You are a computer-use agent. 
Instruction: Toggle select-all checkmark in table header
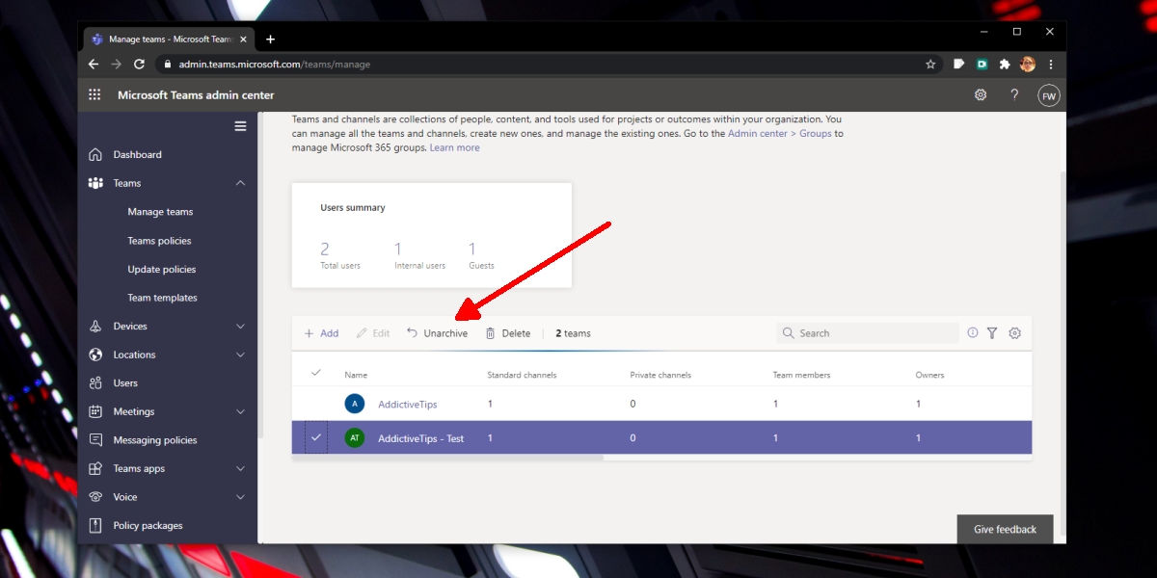tap(315, 373)
